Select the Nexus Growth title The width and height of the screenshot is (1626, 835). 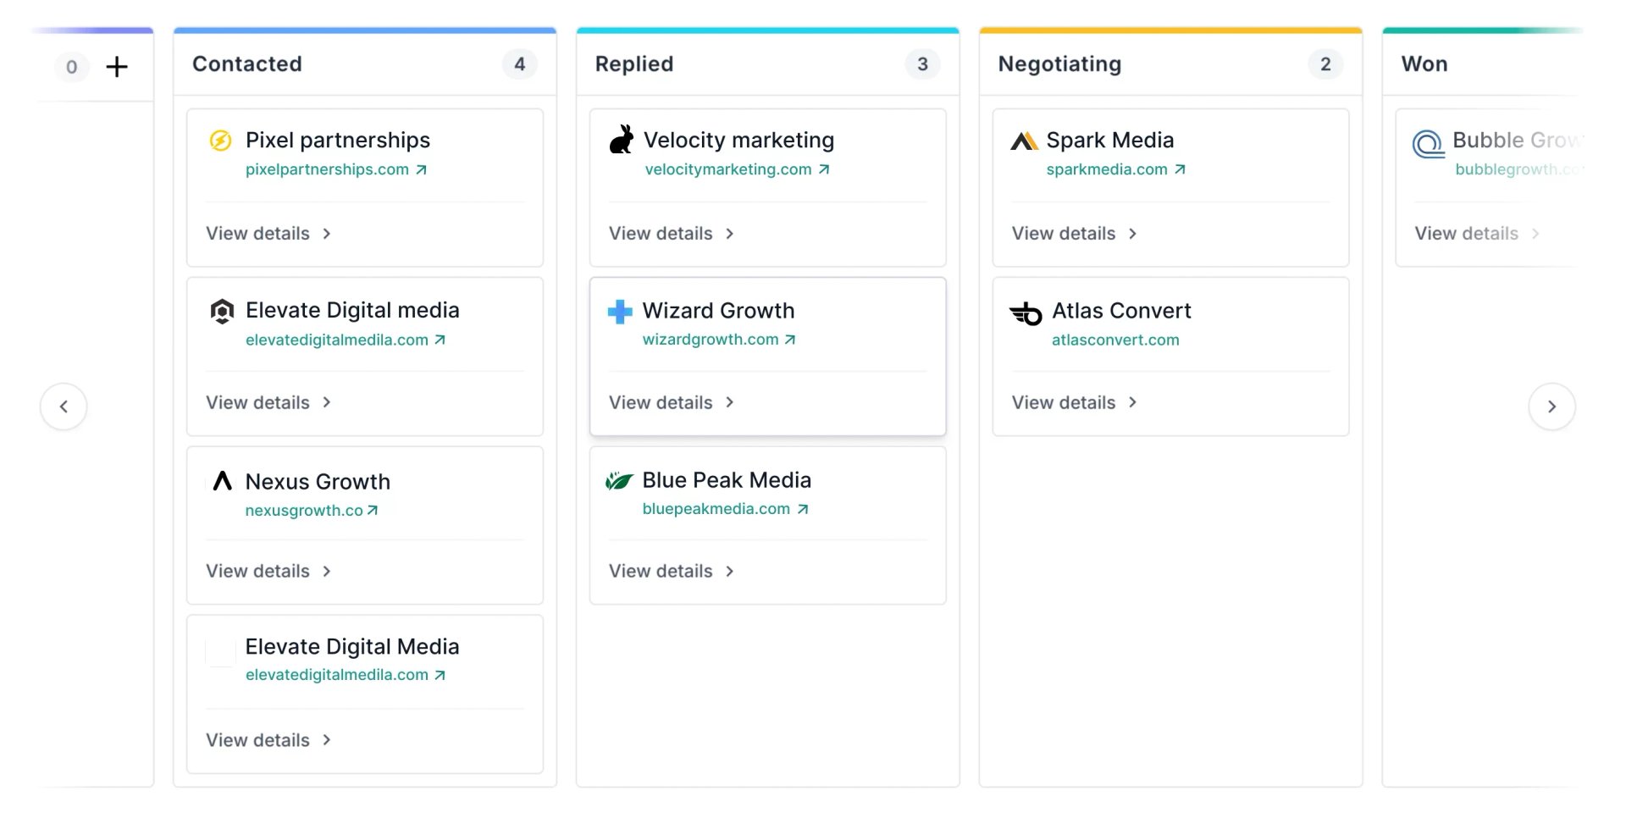click(318, 482)
